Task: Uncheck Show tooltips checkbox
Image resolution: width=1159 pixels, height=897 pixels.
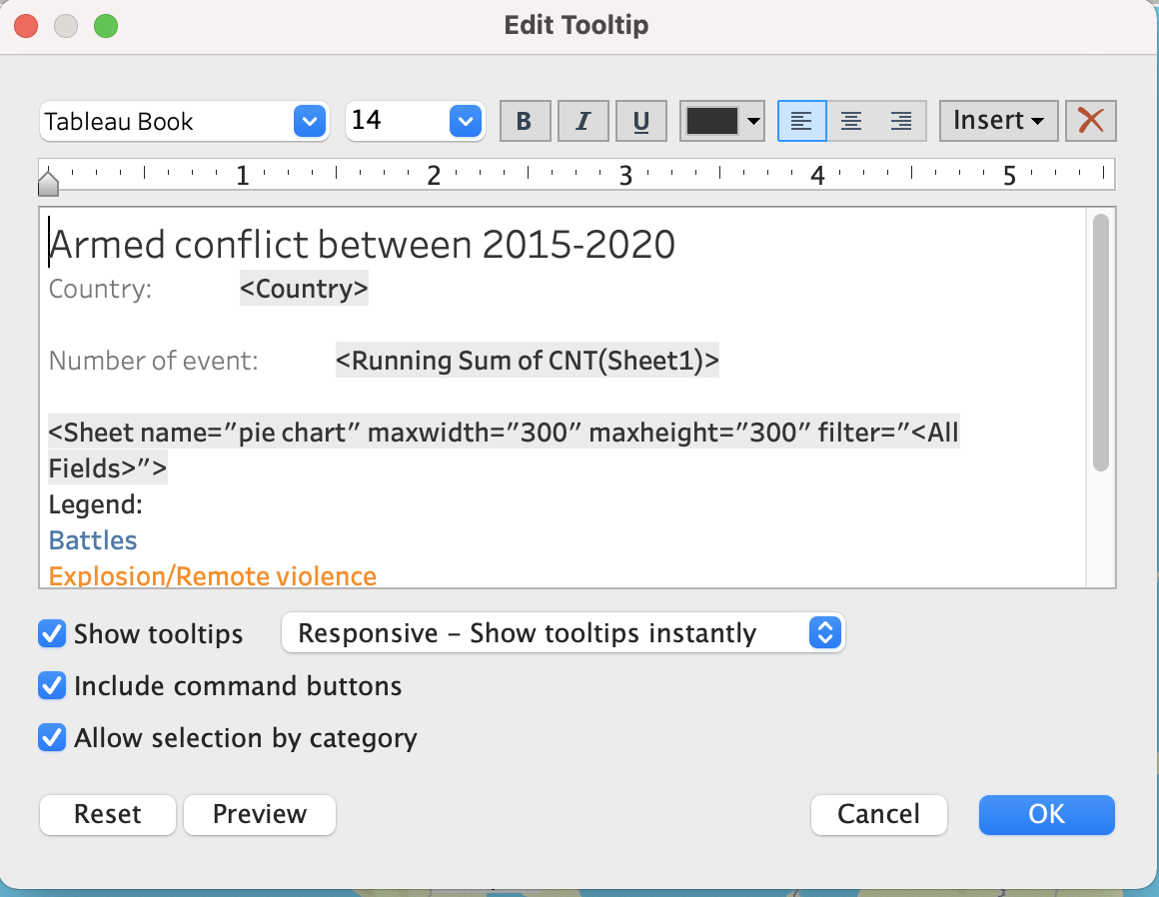Action: 52,634
